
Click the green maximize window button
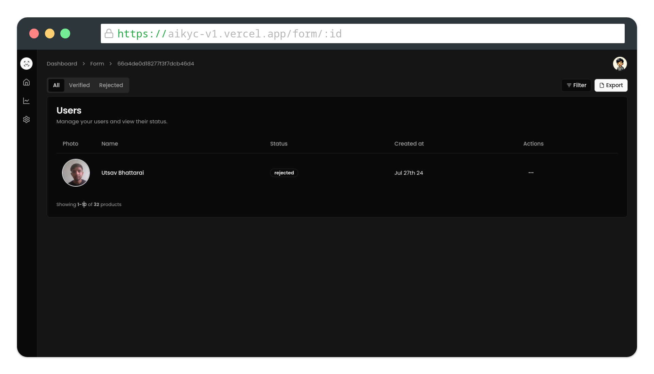(x=65, y=34)
